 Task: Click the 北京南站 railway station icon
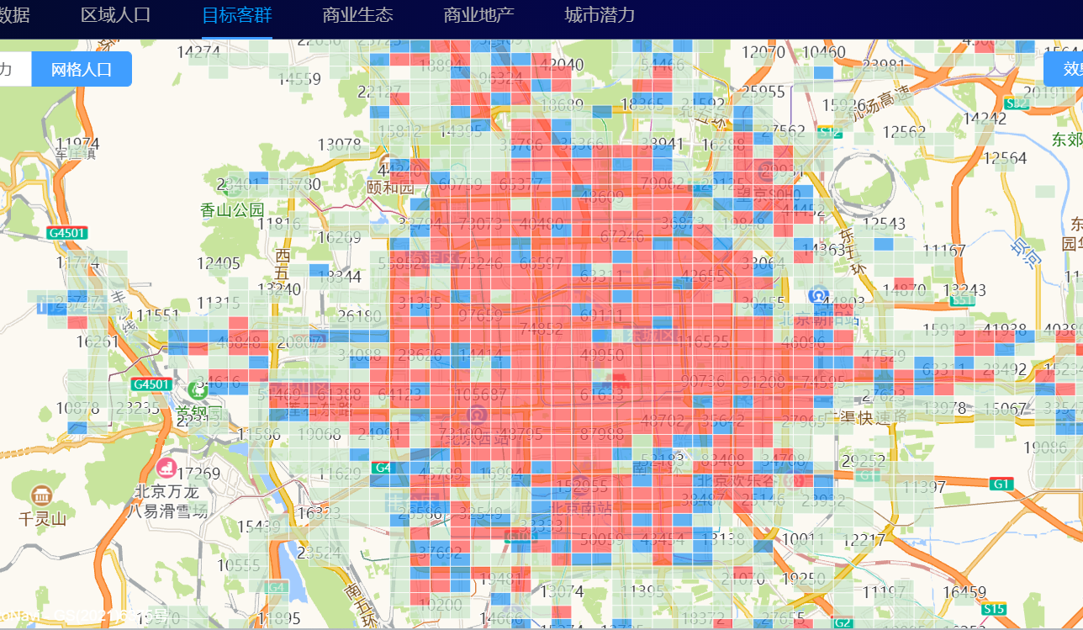pyautogui.click(x=579, y=486)
